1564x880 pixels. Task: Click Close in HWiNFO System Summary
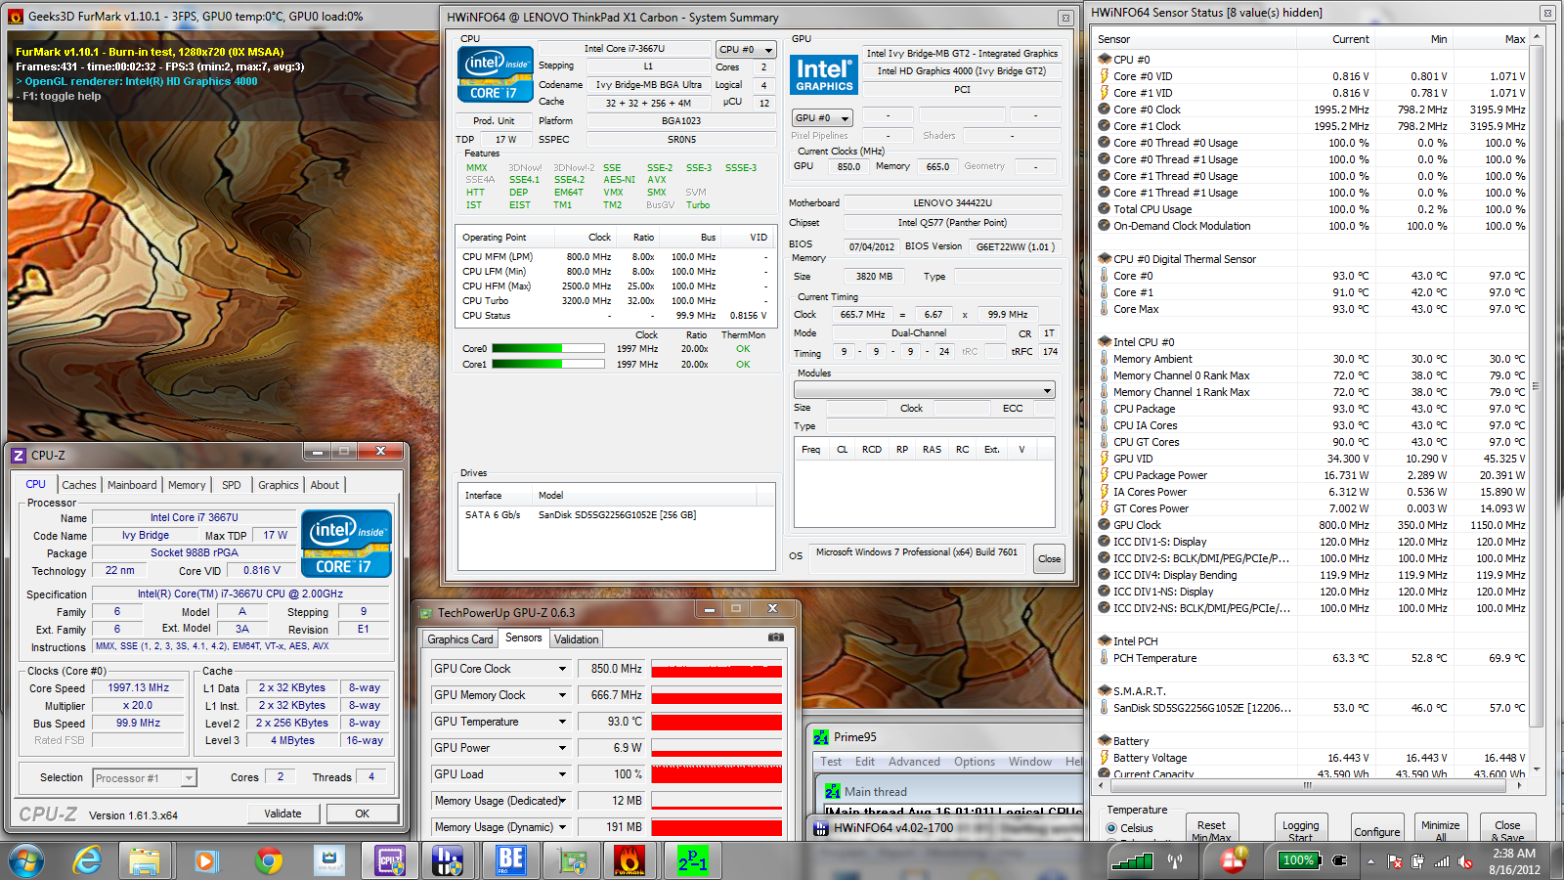coord(1050,559)
